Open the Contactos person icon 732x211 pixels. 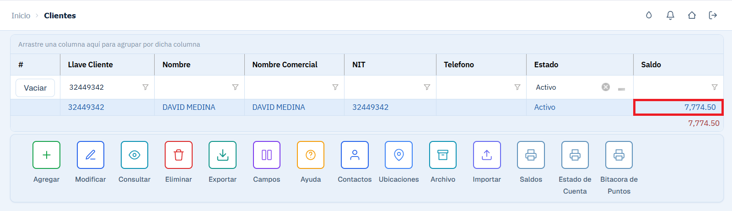coord(355,155)
